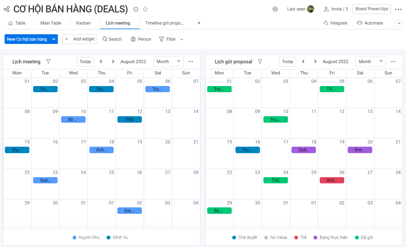
Task: Open the board info icon
Action: click(136, 9)
